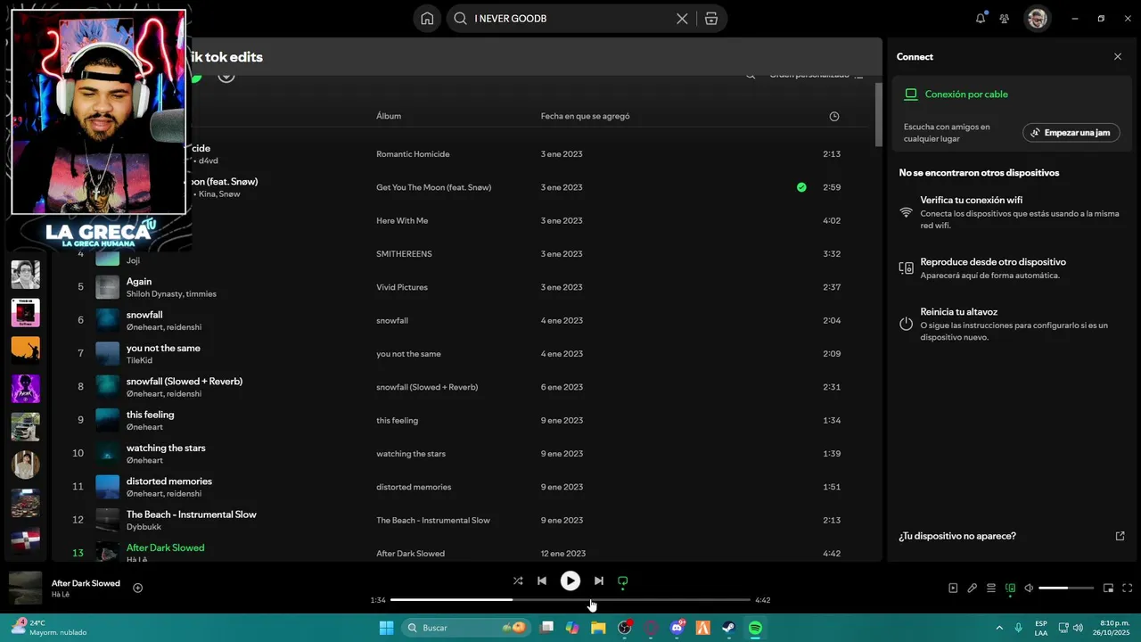Select the track titled distorted memories

tap(169, 481)
